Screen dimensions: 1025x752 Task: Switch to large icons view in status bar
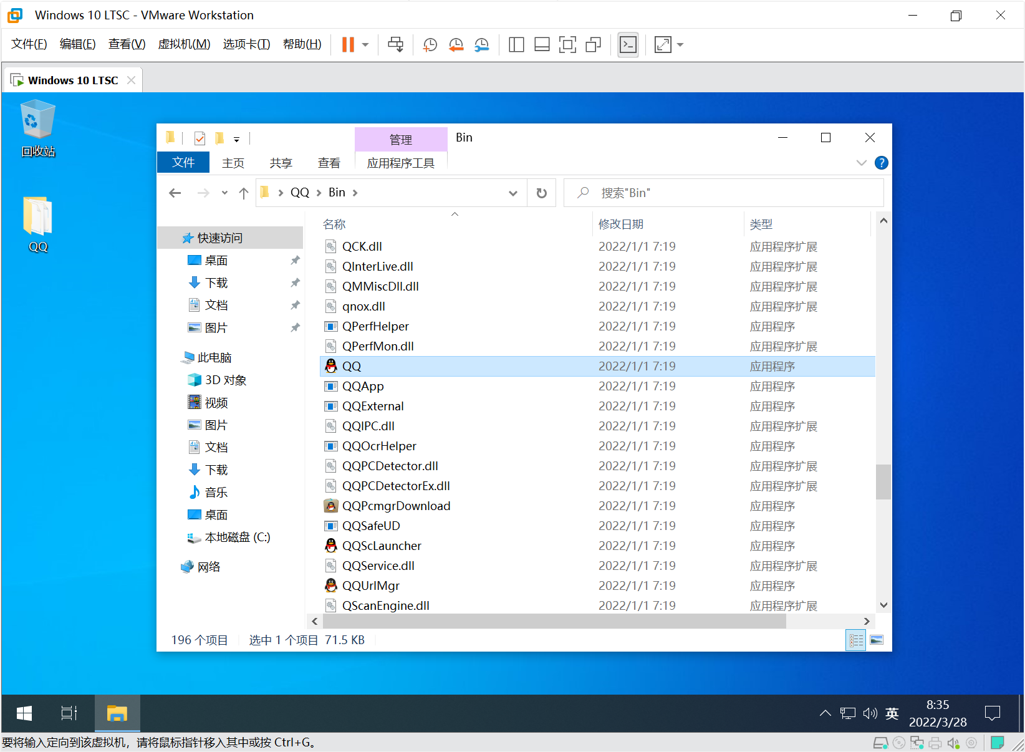pyautogui.click(x=877, y=640)
